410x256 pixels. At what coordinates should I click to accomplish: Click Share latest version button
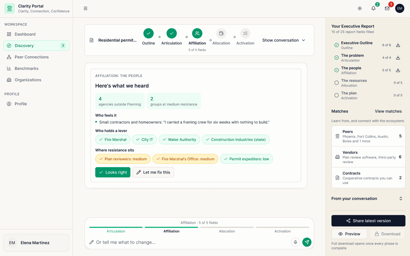368,221
